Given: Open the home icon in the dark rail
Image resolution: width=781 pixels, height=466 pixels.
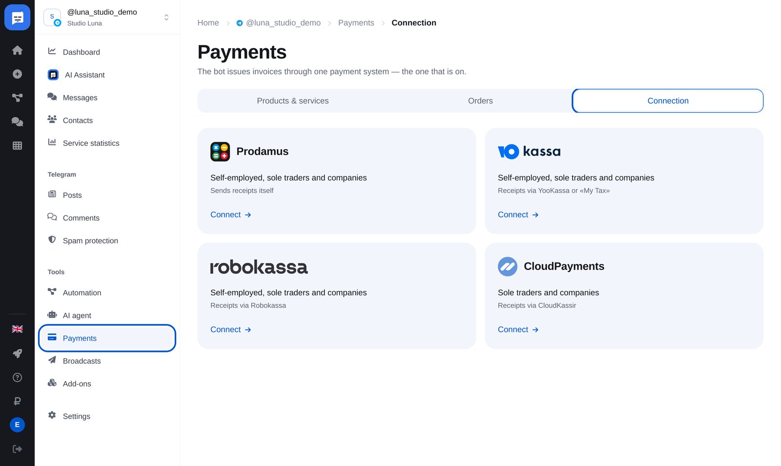Looking at the screenshot, I should (17, 50).
